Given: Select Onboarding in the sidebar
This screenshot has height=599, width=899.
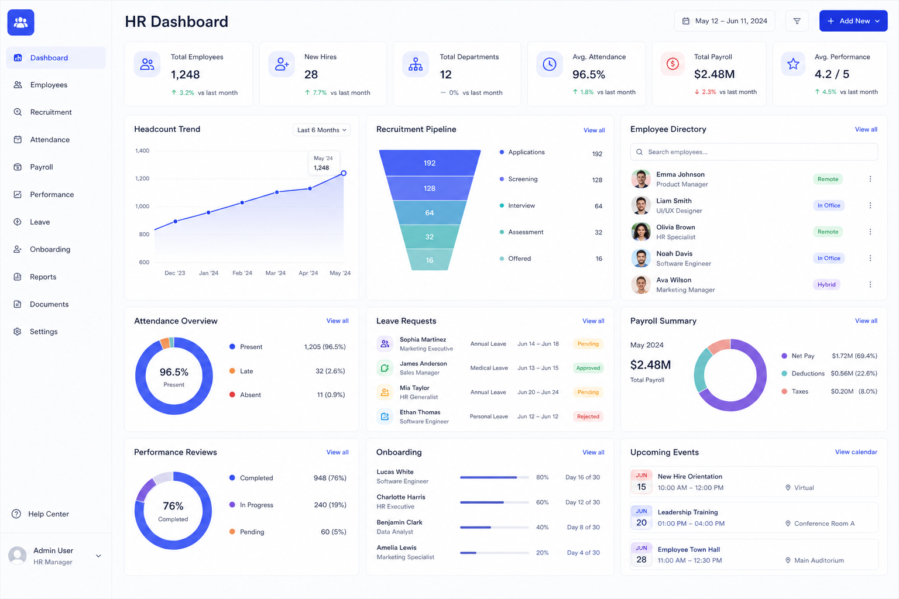Looking at the screenshot, I should point(56,249).
